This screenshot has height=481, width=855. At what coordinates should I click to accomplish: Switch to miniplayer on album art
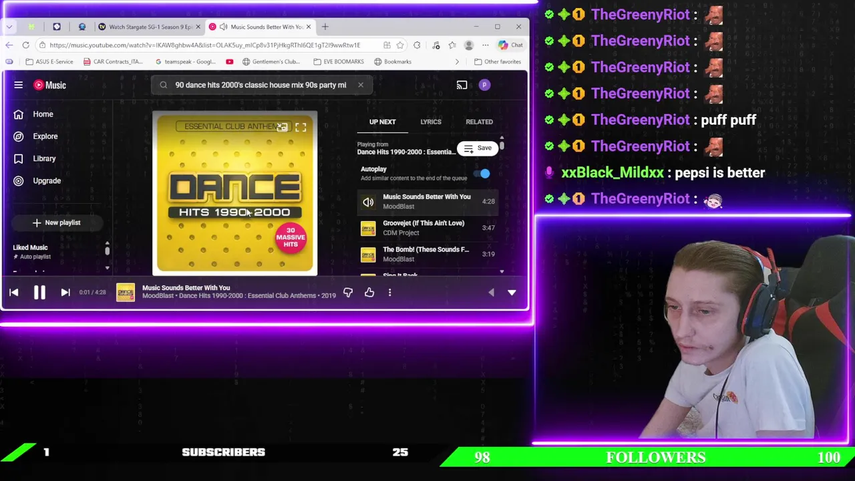click(282, 127)
